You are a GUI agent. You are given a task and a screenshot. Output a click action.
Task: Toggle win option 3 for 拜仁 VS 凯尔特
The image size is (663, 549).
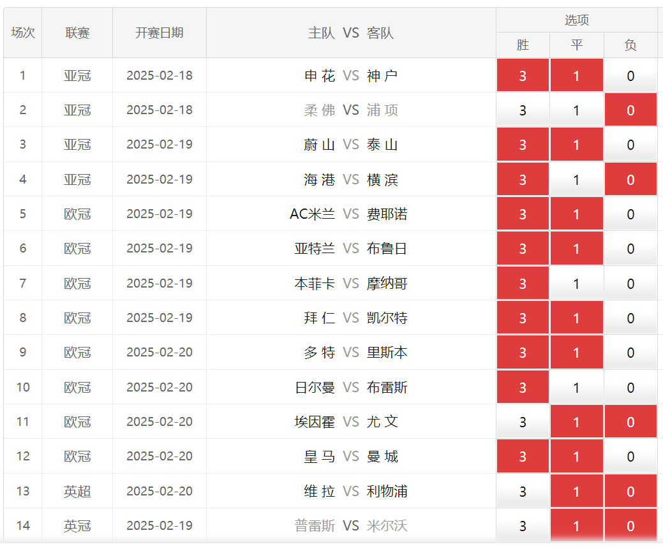point(523,318)
